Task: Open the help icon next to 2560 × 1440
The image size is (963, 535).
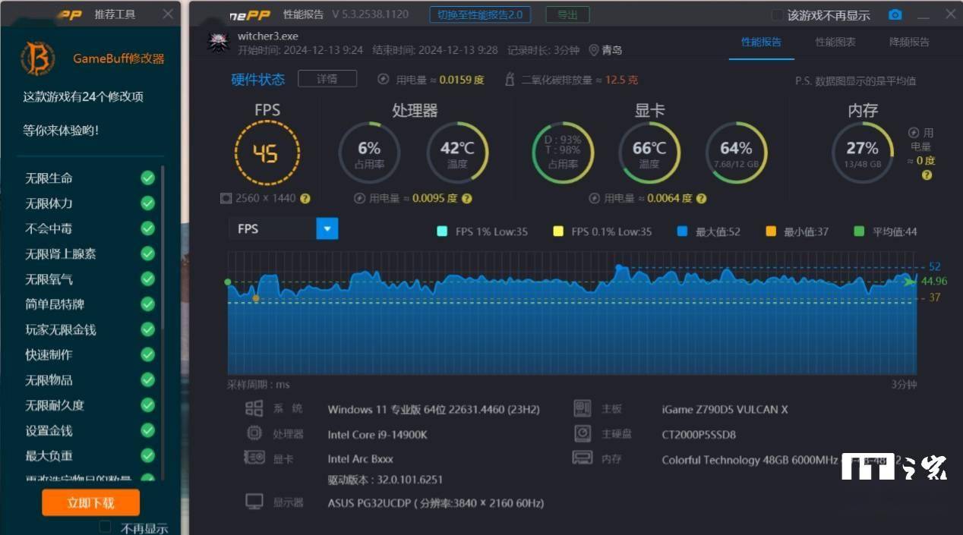Action: coord(305,198)
